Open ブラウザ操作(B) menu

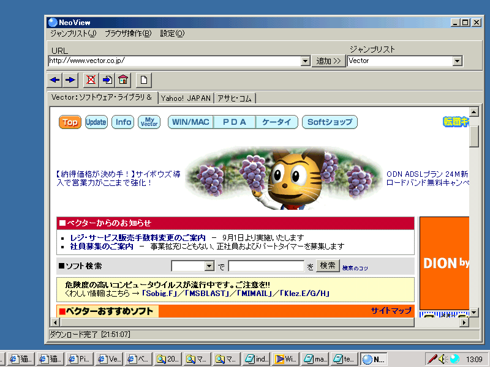click(x=128, y=34)
